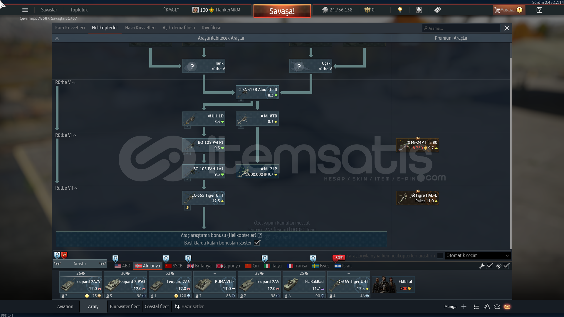Open the warbonds diamond icon
Image resolution: width=564 pixels, height=317 pixels.
click(419, 10)
